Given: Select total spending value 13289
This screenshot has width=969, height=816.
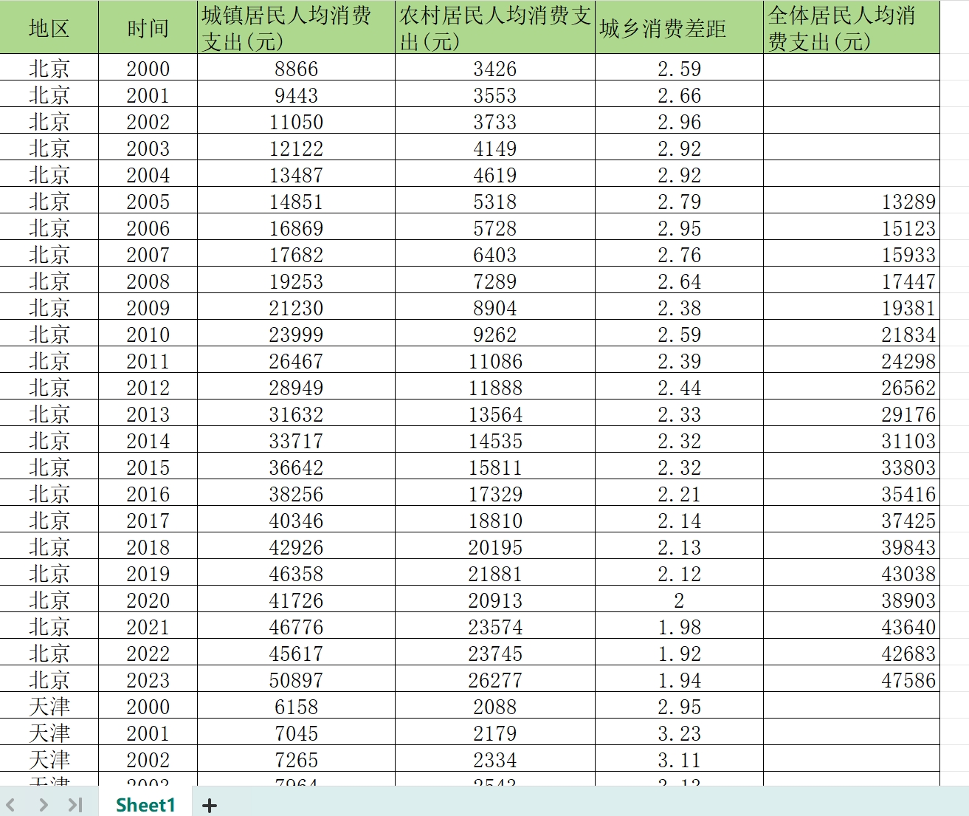Looking at the screenshot, I should click(852, 201).
